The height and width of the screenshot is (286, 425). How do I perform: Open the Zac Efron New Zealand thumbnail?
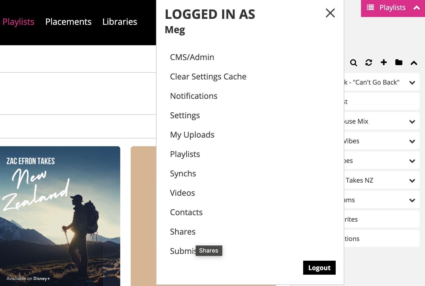60,215
